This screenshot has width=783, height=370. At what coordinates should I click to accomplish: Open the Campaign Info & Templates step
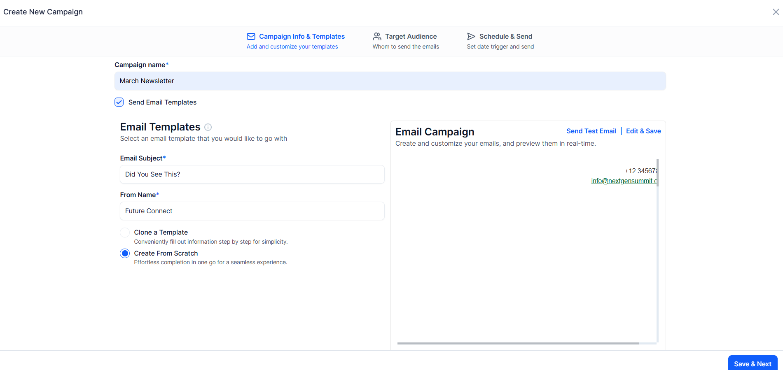click(302, 36)
